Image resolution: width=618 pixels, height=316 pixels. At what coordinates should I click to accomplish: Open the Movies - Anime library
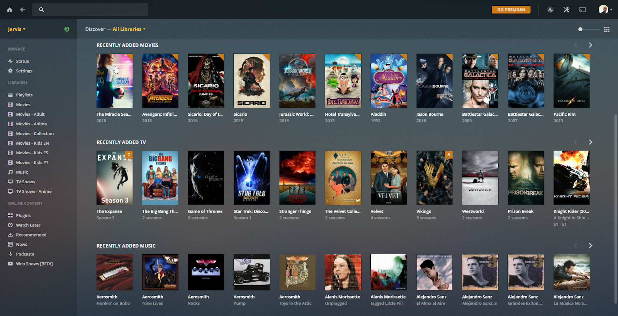31,123
